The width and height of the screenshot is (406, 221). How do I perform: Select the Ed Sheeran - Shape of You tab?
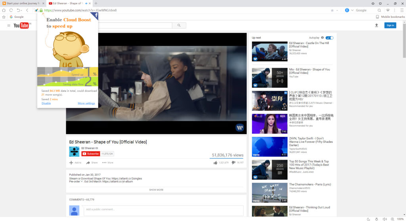point(67,3)
